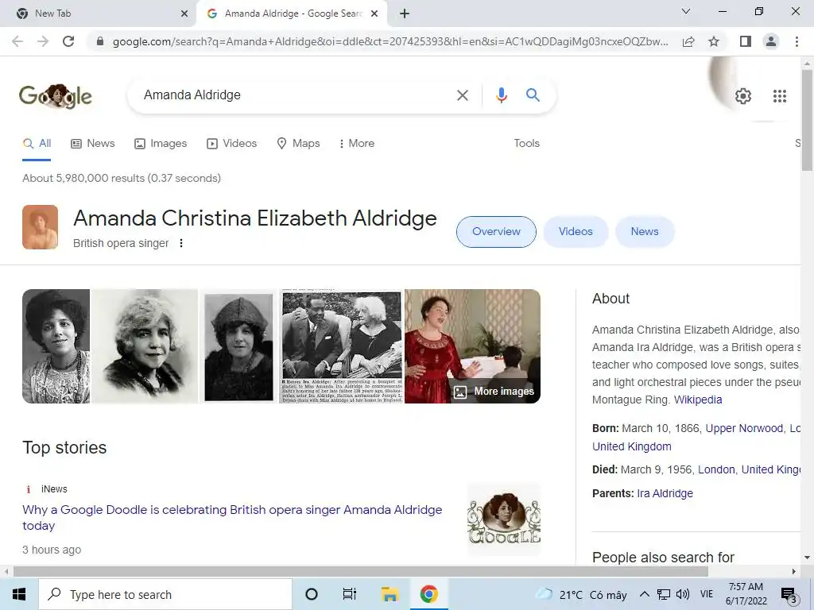The image size is (814, 610).
Task: Open weather widget showing 21°C
Action: [x=581, y=595]
